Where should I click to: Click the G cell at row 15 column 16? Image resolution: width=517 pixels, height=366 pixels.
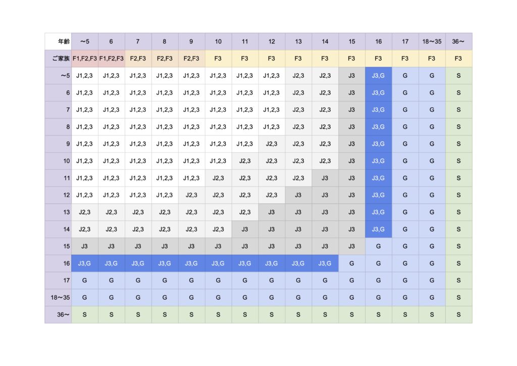[379, 246]
